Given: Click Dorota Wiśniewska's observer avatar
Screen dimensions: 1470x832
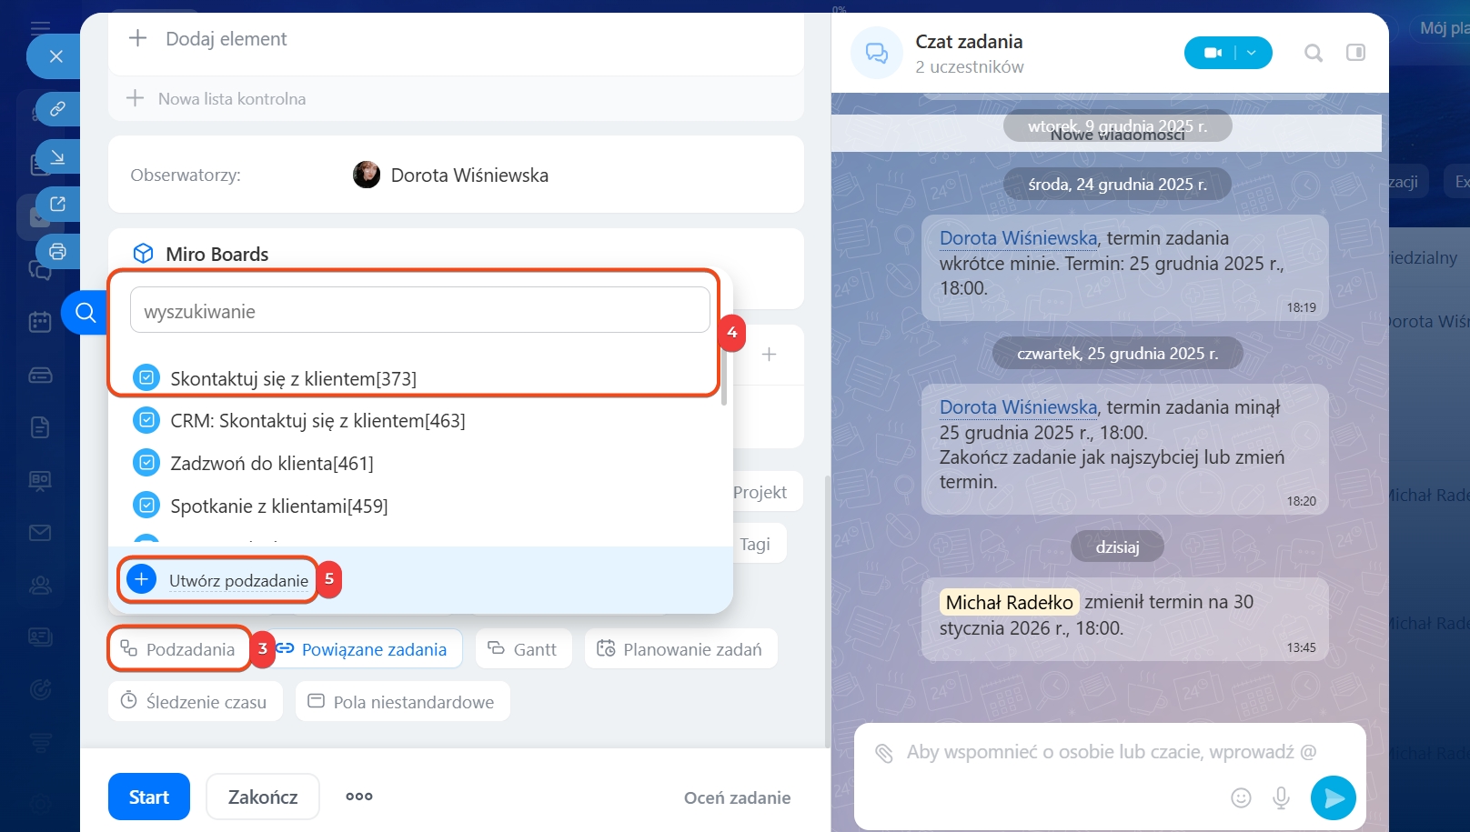Looking at the screenshot, I should point(367,175).
